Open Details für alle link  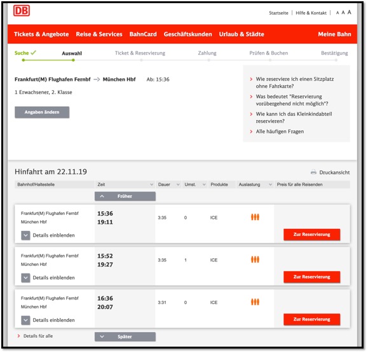[38, 336]
